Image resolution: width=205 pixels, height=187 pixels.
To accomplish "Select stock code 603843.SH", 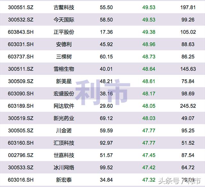I will coord(20,32).
